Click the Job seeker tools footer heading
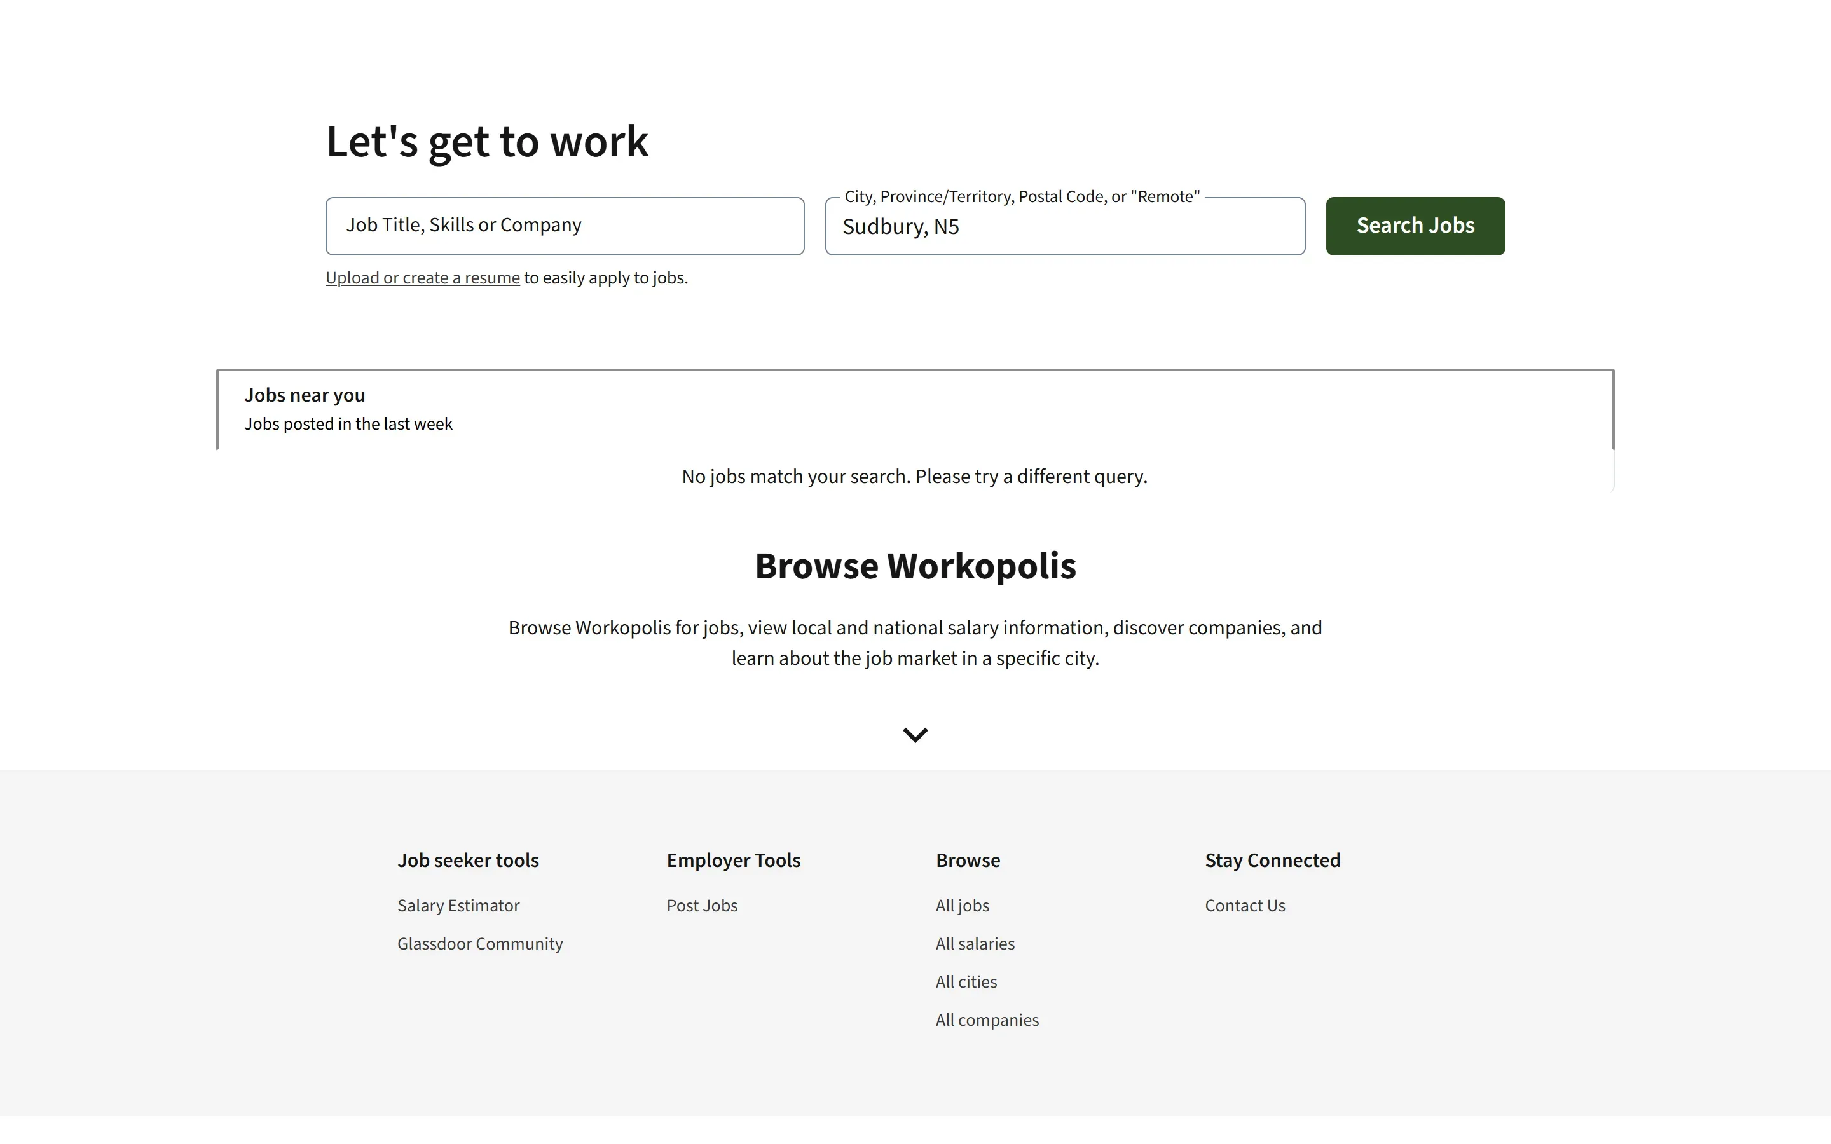 [x=469, y=861]
